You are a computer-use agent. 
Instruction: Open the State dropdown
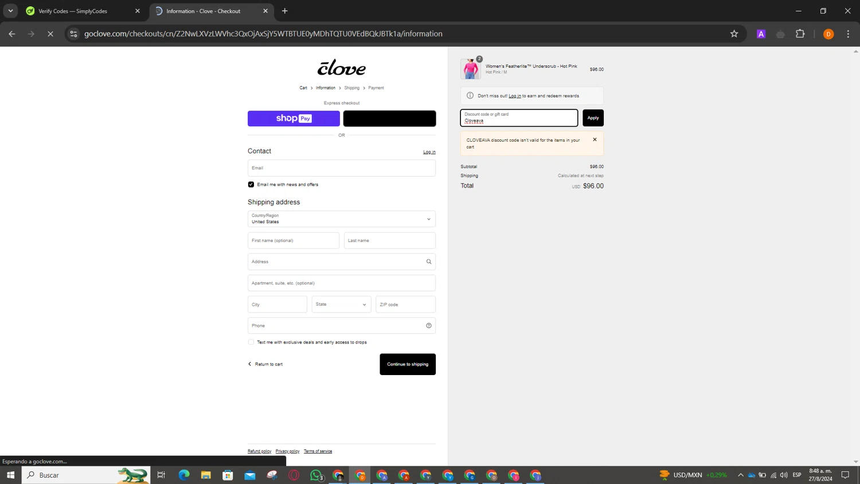pos(341,305)
